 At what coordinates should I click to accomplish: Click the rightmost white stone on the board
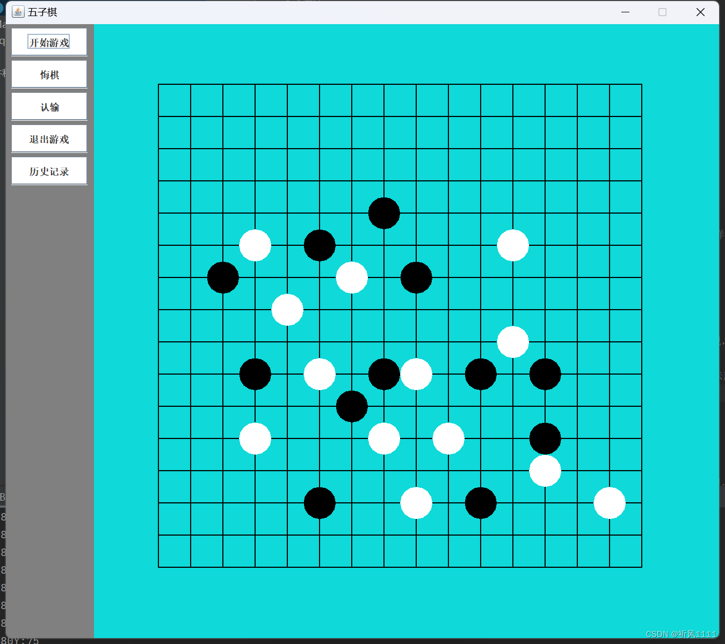(610, 503)
